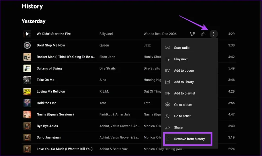Click song title Sultans of Swing
This screenshot has height=156, width=262.
[x=49, y=68]
